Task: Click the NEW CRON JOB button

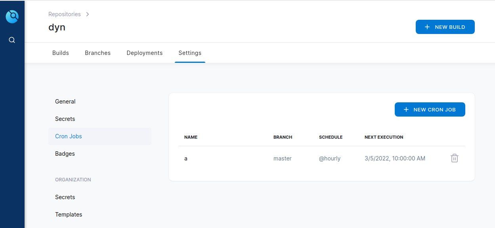Action: (x=430, y=109)
